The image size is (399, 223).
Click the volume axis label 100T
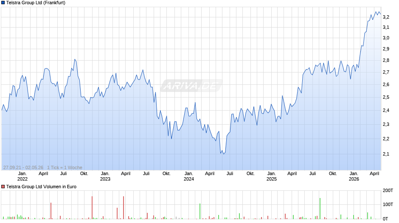[388, 204]
